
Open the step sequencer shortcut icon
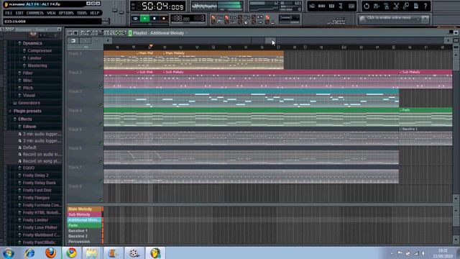point(321,6)
